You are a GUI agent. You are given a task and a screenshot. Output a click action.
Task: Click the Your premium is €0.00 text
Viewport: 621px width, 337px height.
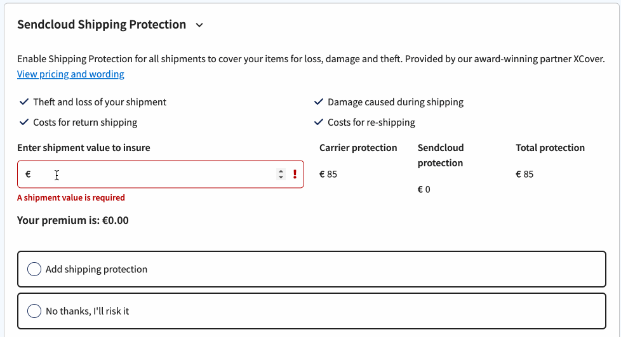pos(73,220)
